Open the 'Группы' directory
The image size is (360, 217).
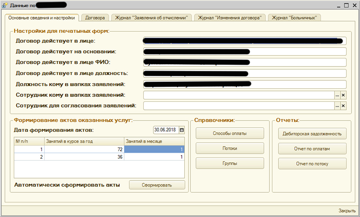[x=230, y=163]
